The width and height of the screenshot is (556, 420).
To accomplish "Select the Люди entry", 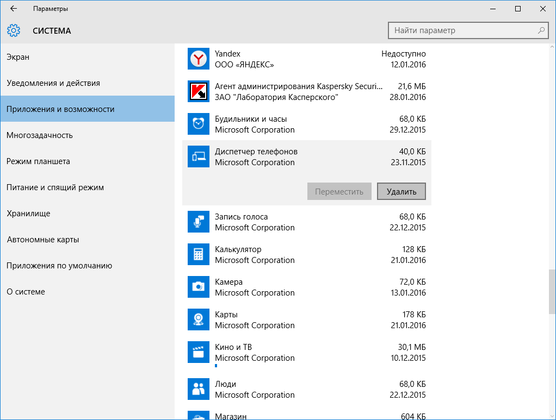I will point(307,389).
